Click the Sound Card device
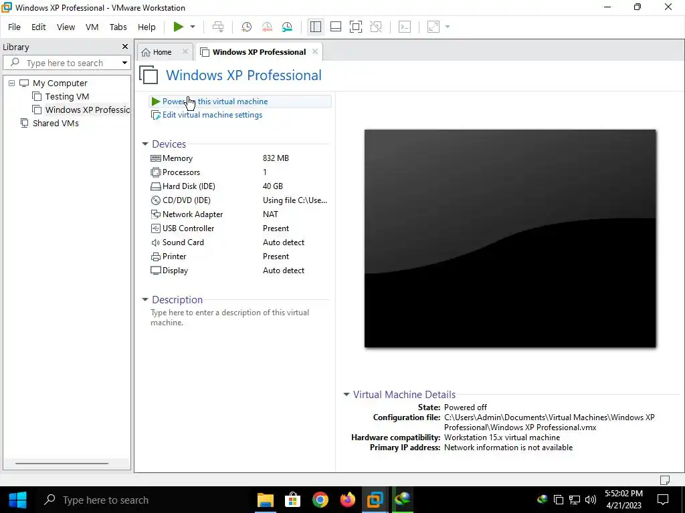Screen dimensions: 685x513 tap(239, 242)
